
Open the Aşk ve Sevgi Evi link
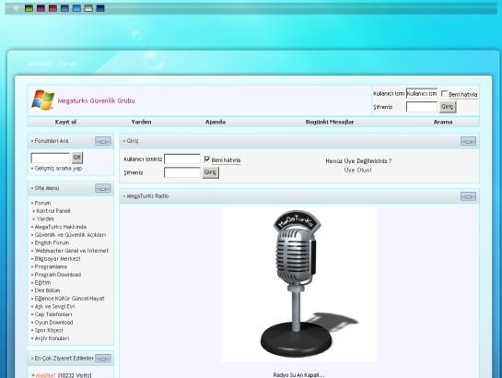click(54, 307)
